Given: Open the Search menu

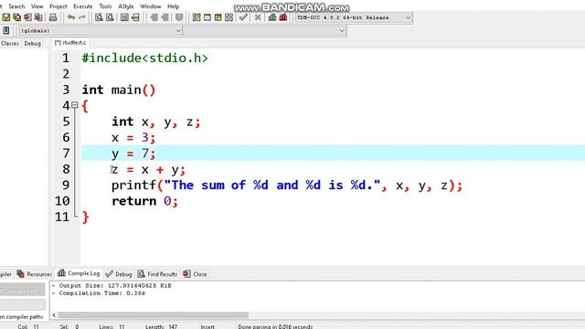Looking at the screenshot, I should [16, 6].
